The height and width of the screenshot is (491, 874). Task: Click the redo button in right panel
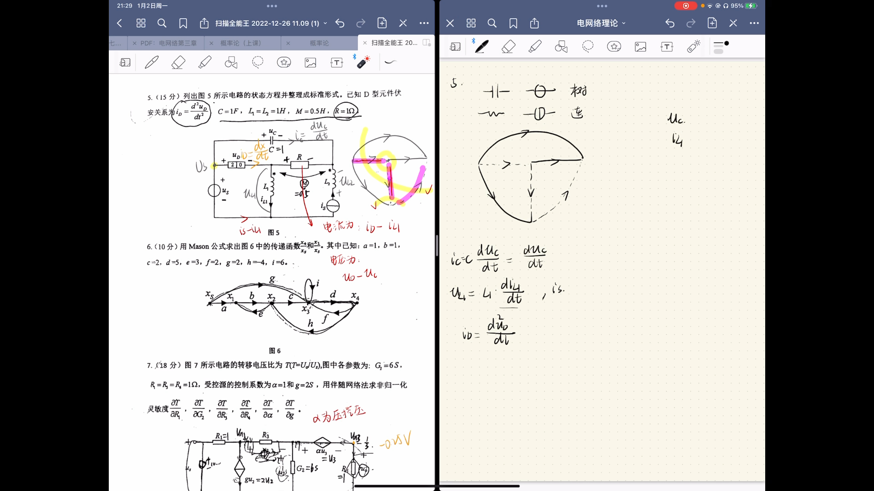click(x=691, y=23)
